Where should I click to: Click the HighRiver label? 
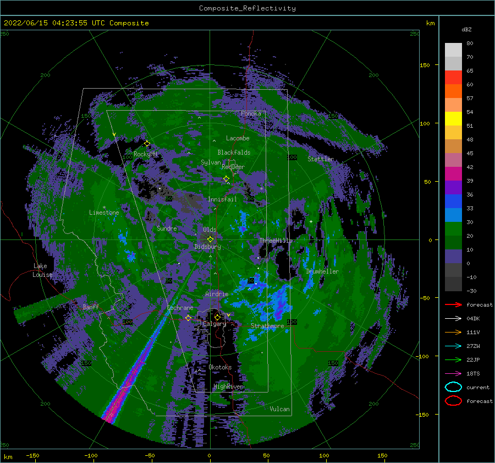[228, 386]
